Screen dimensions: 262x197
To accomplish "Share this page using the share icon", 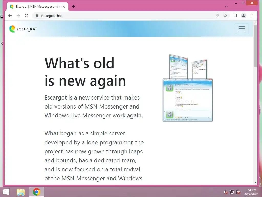I will tap(217, 16).
